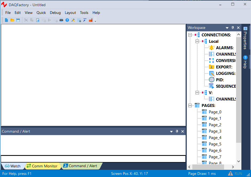Toggle the Workspace panel pin

pos(233,28)
